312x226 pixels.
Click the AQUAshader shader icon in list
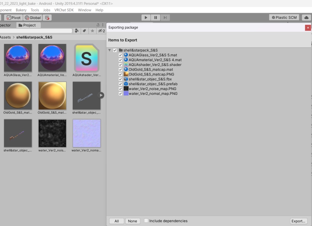126,65
